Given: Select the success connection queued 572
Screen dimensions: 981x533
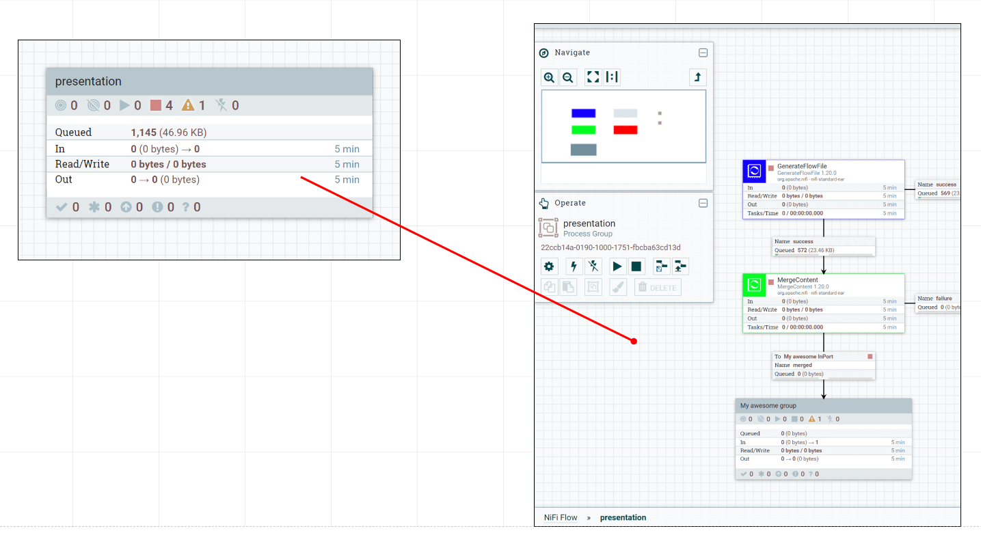Looking at the screenshot, I should pyautogui.click(x=824, y=246).
